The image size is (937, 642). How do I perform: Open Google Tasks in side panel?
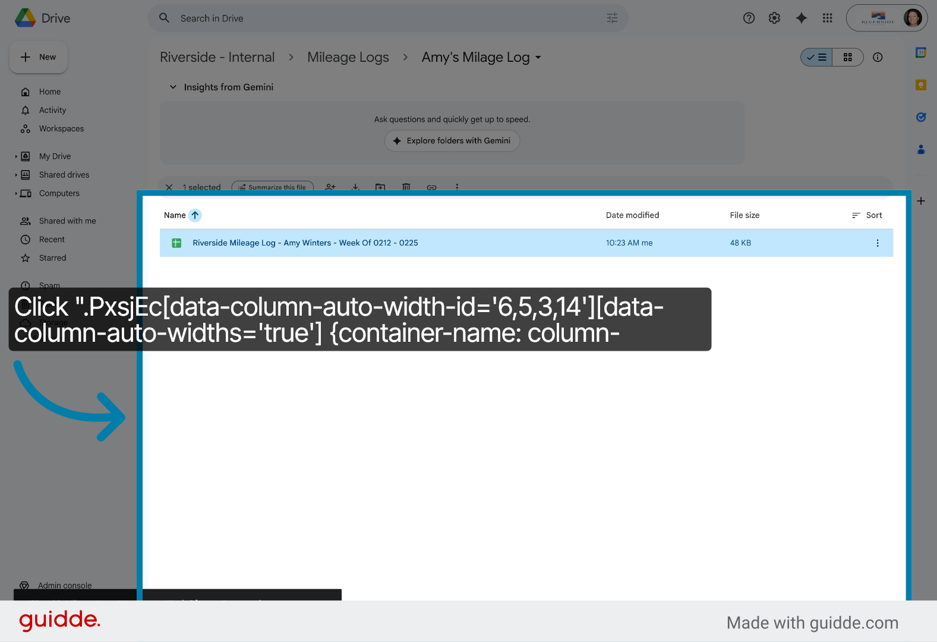921,117
